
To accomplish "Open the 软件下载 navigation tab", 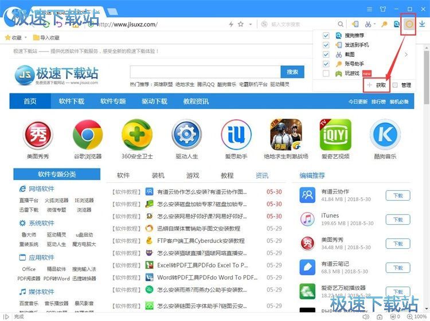I will click(x=72, y=101).
